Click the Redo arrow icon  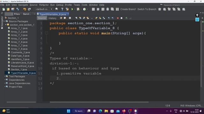[29, 9]
